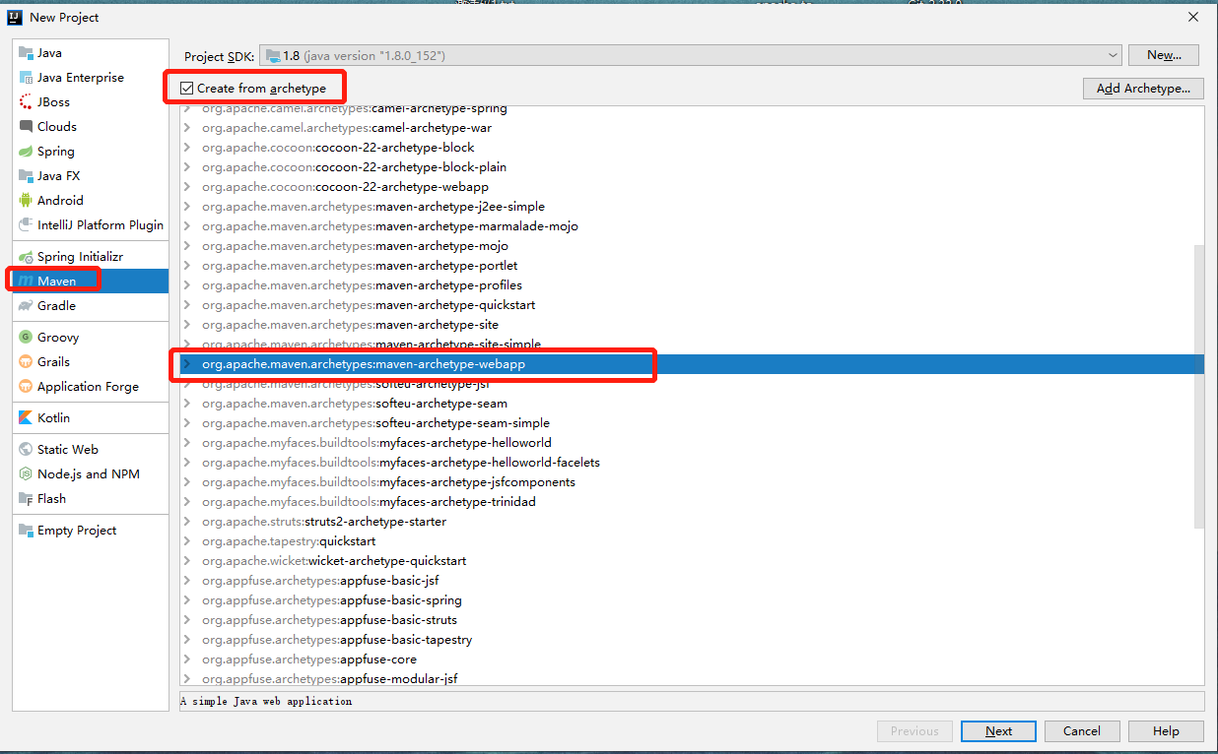Click the Node.js and NPM icon
Screen dimensions: 1218x754
26,474
